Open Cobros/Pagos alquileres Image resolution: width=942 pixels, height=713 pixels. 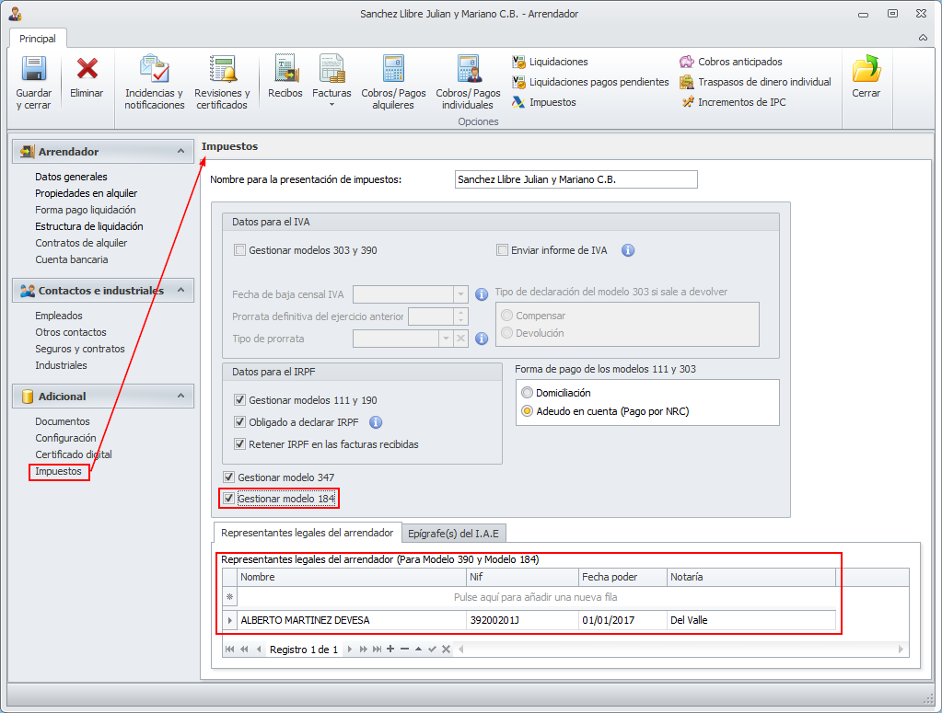[393, 83]
